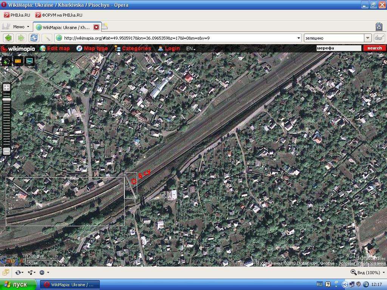The height and width of the screenshot is (290, 387).
Task: Click the Wikimapia search field containing мерефа
Action: [338, 48]
